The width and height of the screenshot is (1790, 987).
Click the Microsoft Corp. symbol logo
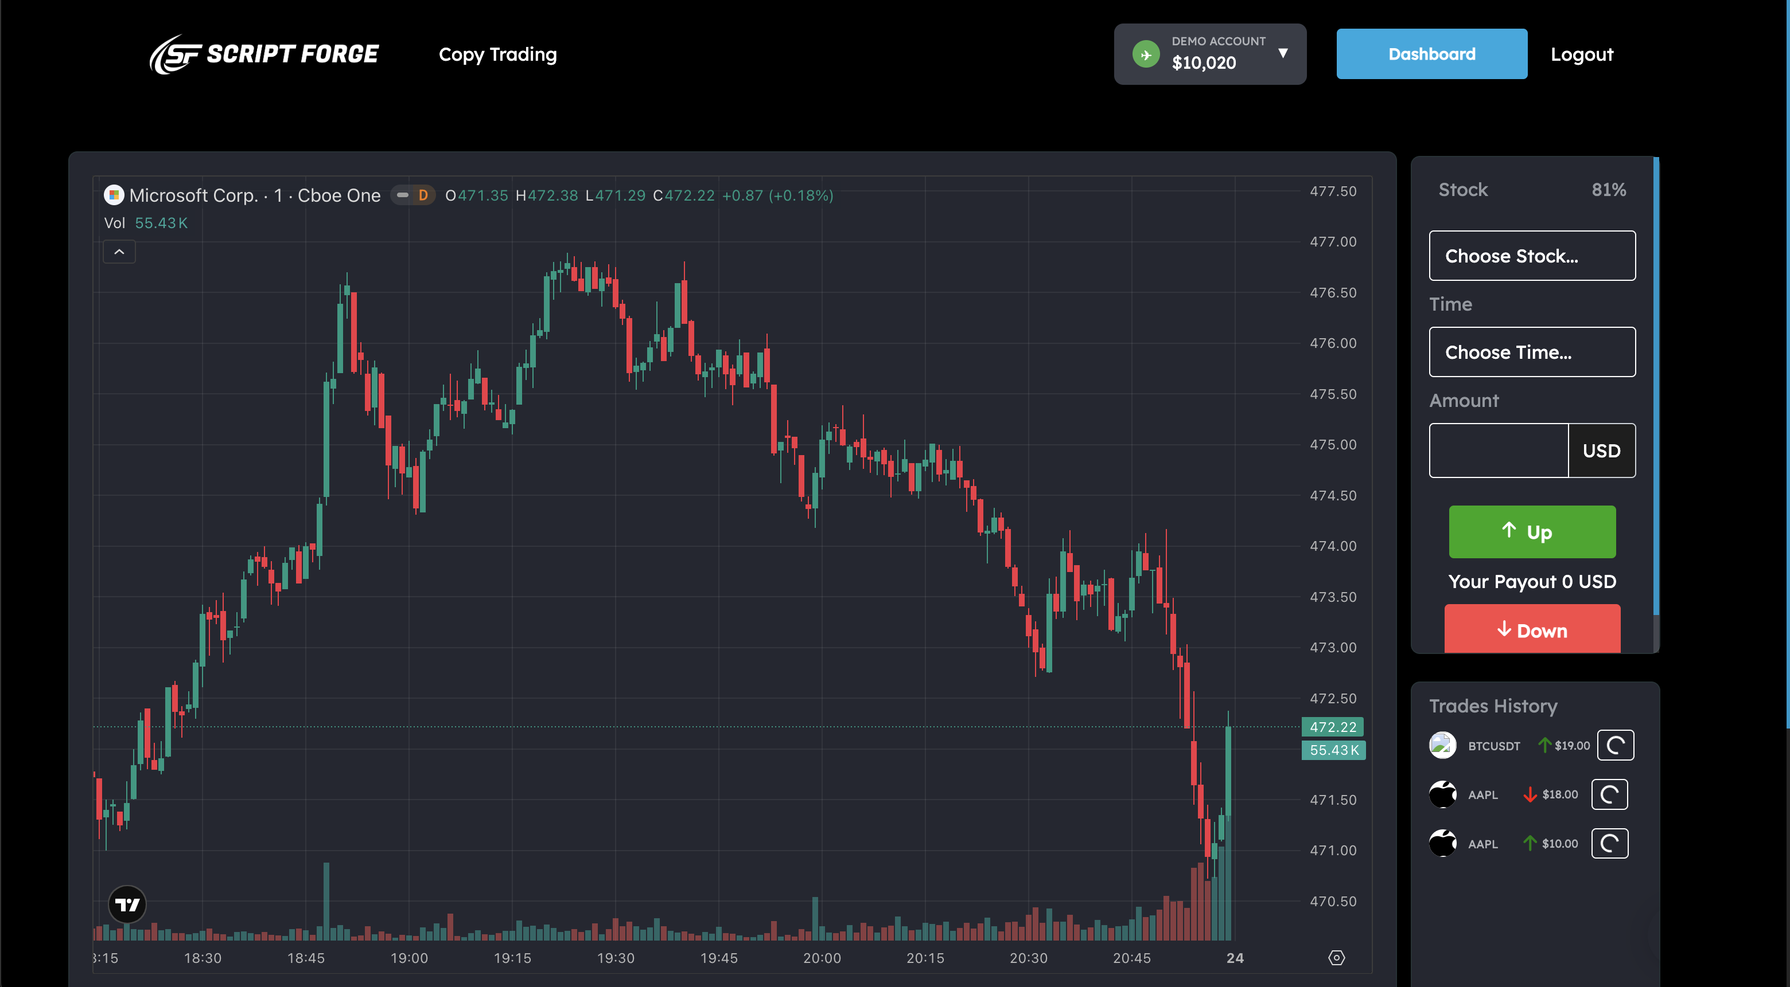coord(114,195)
